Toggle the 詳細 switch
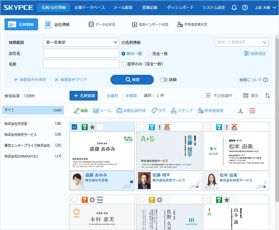Screen dimensions: 279x230 tap(164, 80)
